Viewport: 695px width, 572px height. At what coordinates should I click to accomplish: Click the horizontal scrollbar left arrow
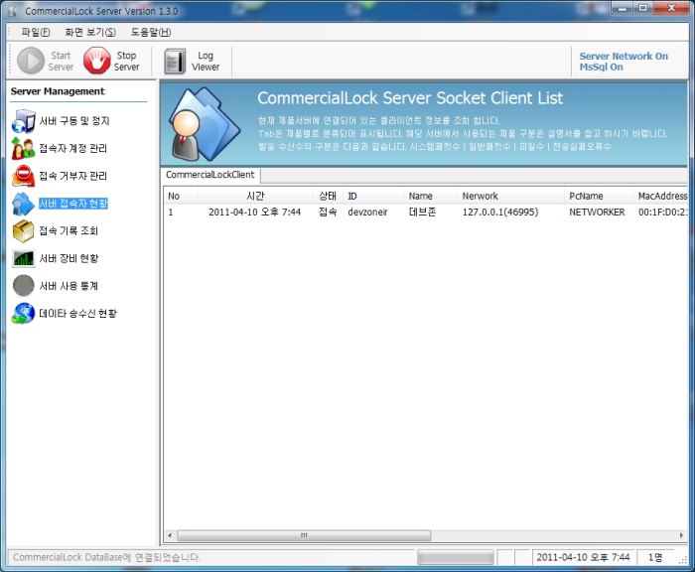coord(170,535)
